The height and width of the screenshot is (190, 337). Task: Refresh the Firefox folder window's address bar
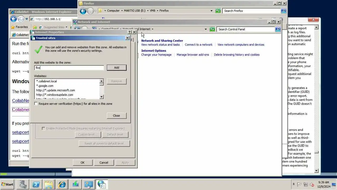[x=218, y=11]
